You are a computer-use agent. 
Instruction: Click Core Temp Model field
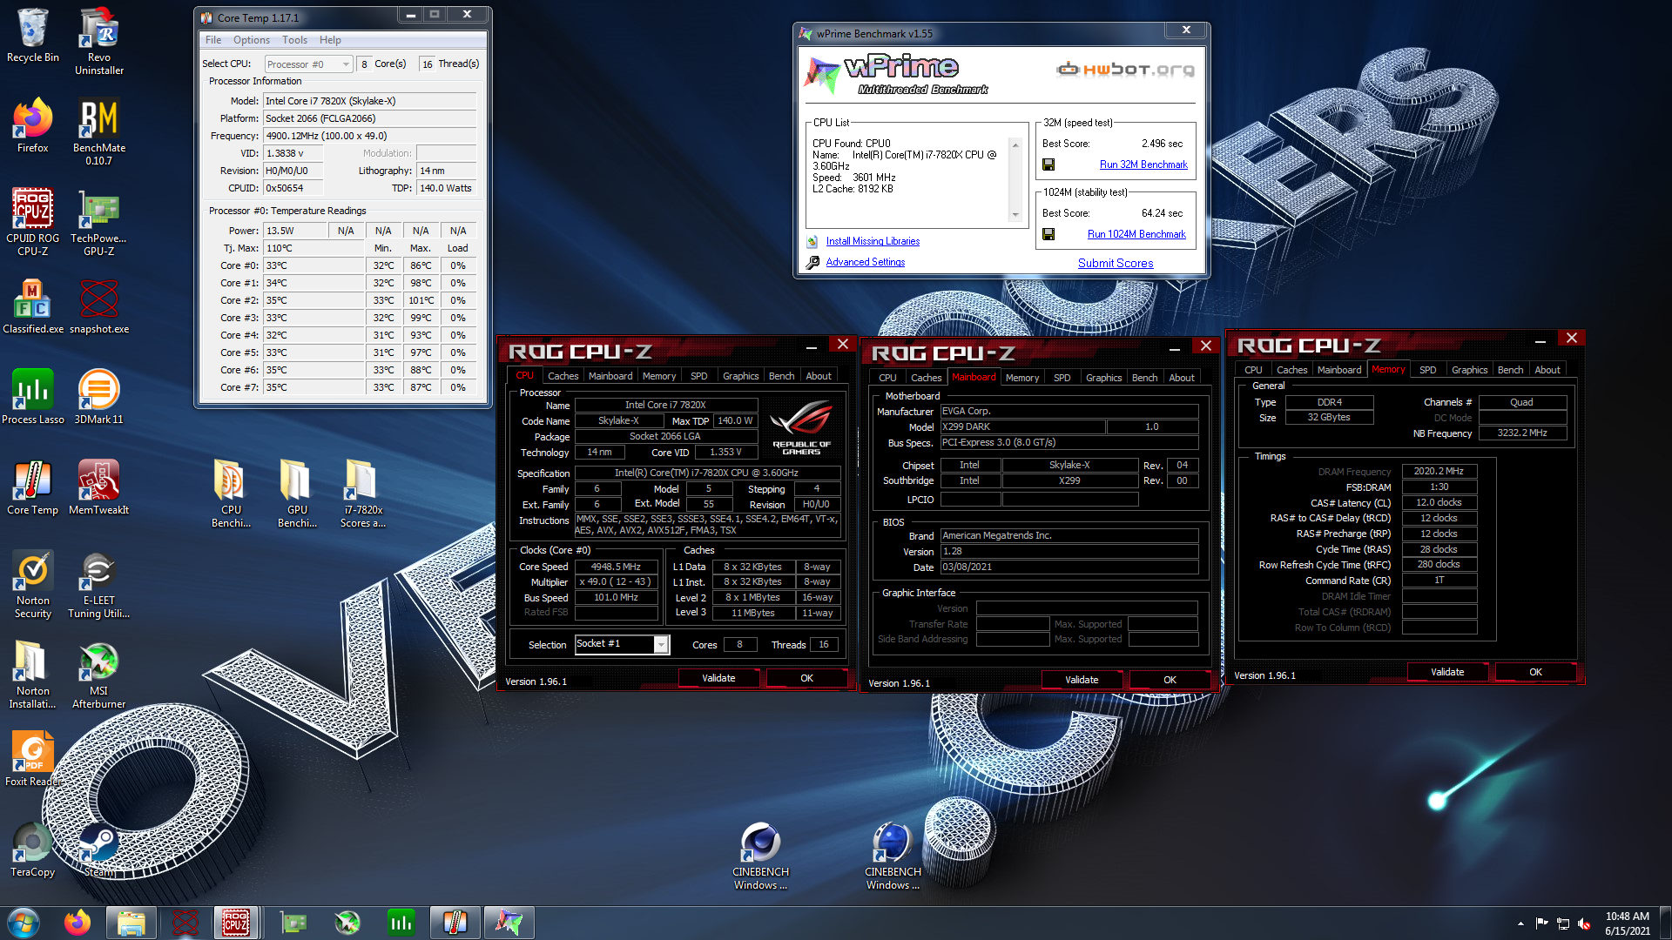click(370, 101)
